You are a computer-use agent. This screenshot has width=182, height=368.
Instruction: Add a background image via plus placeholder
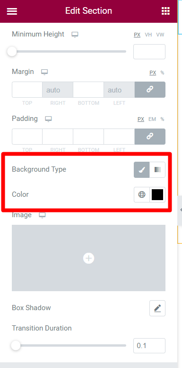(x=89, y=258)
